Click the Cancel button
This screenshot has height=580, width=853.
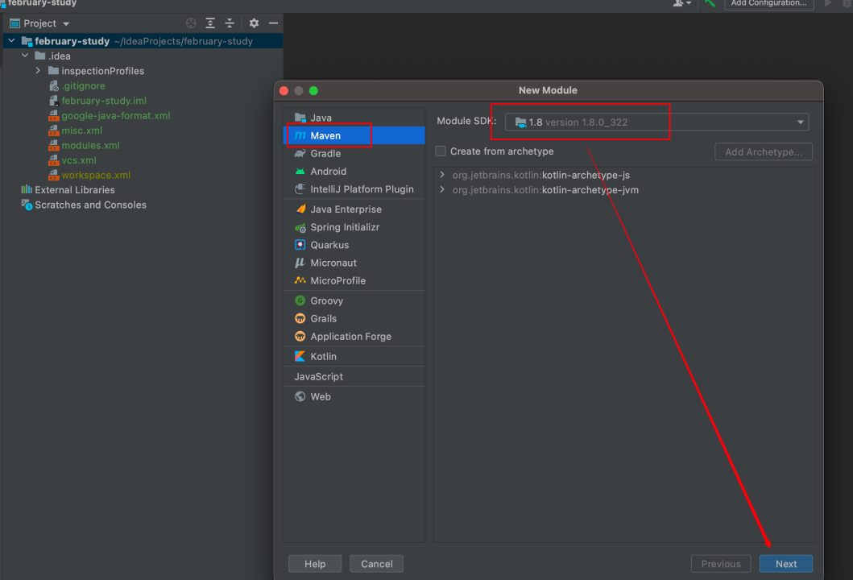pos(376,564)
